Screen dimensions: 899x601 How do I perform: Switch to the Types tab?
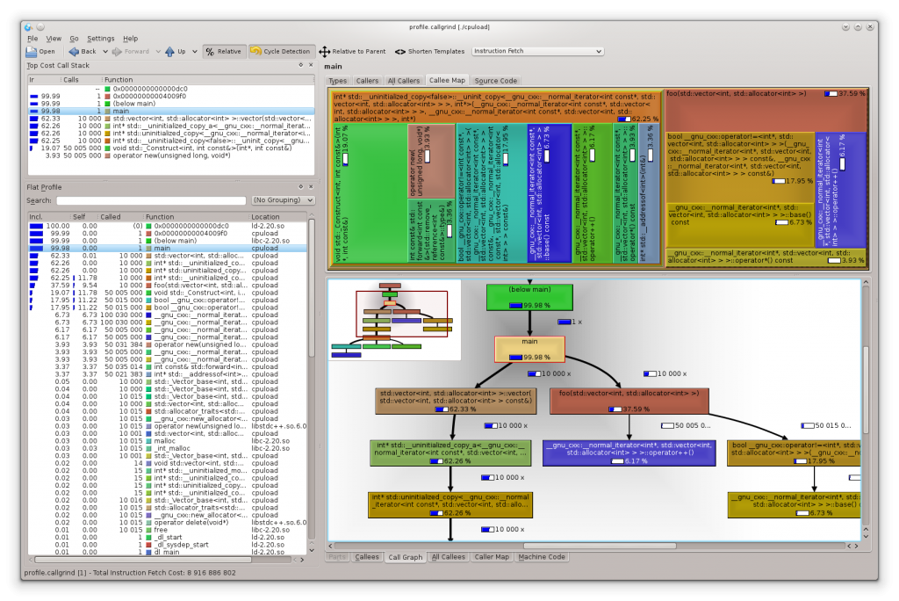[338, 81]
